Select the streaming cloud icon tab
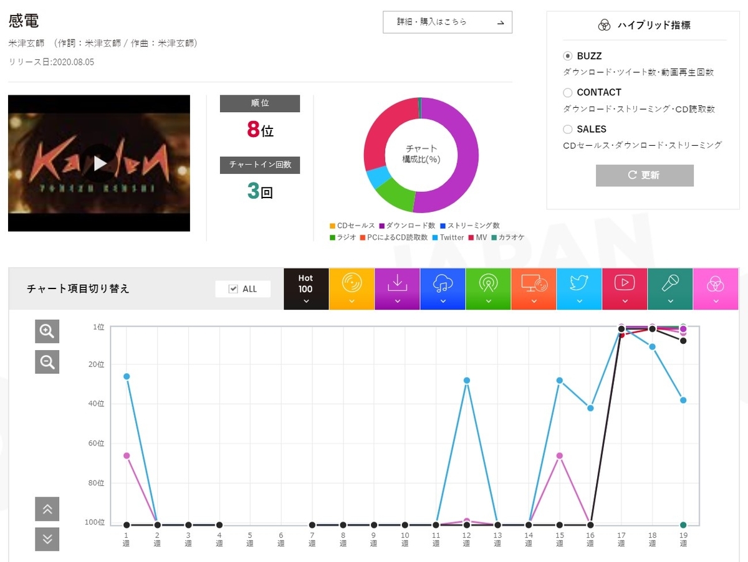 pyautogui.click(x=443, y=289)
